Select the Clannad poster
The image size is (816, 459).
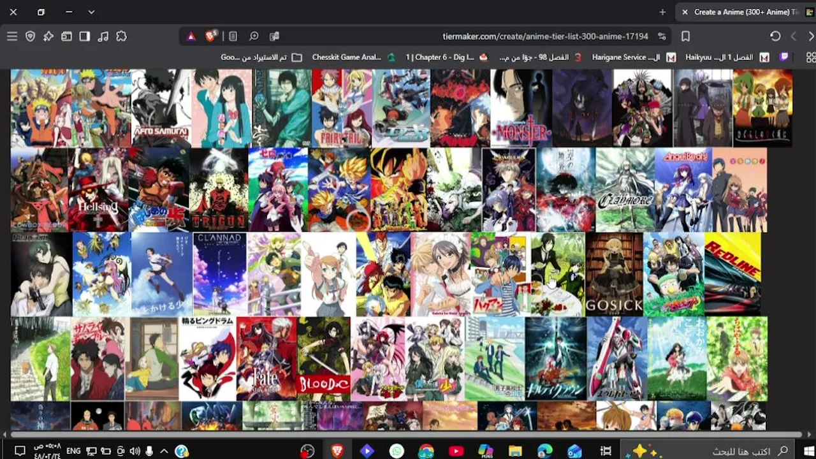(x=219, y=274)
